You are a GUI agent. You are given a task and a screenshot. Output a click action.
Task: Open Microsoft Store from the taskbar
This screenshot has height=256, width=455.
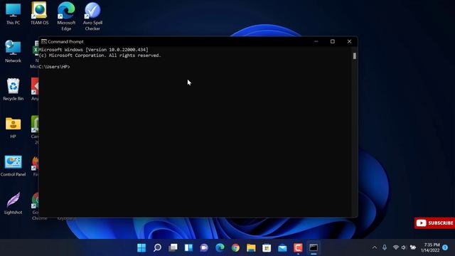[267, 247]
